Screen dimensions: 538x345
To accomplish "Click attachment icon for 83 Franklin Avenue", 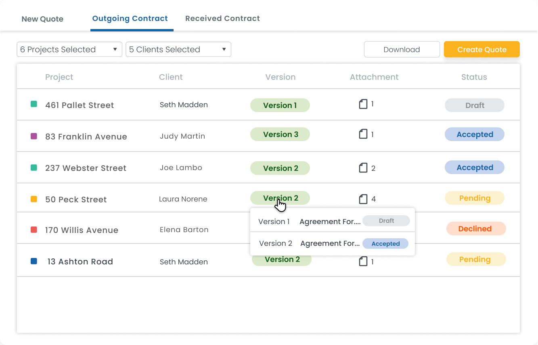I will [x=363, y=134].
